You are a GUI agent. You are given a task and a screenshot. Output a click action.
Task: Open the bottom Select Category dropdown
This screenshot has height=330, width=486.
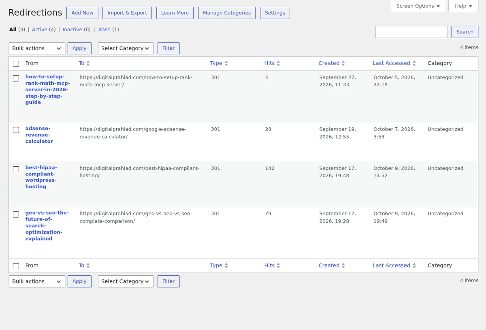[x=126, y=281]
